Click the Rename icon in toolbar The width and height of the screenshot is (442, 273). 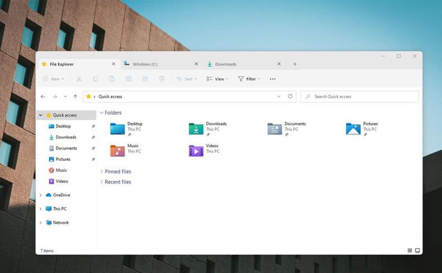129,79
